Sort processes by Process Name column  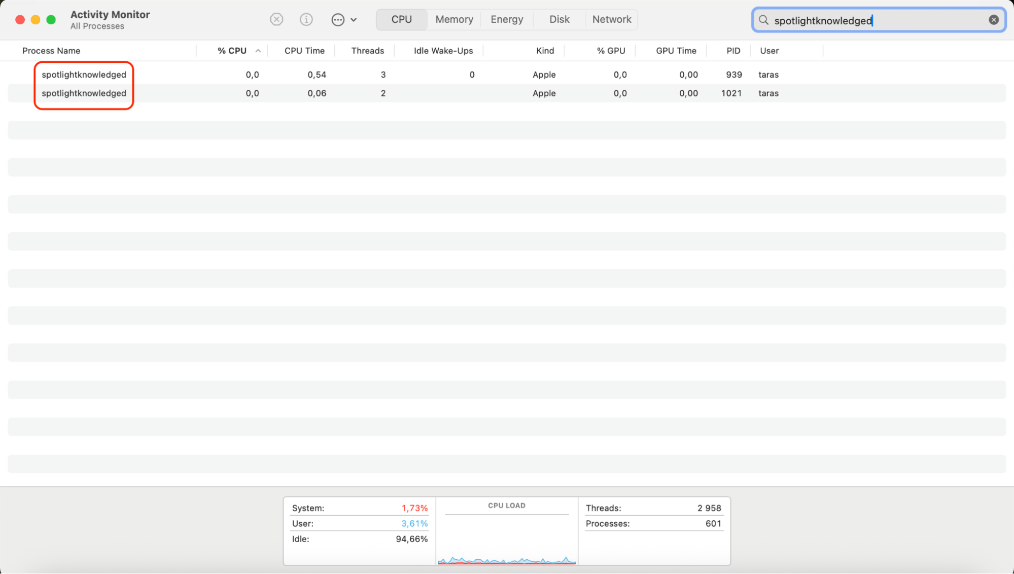[x=51, y=50]
